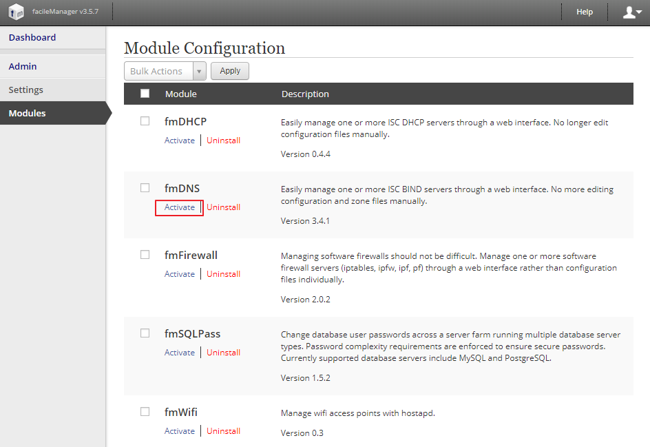Activate the fmDNS module
The width and height of the screenshot is (650, 447).
(x=180, y=207)
